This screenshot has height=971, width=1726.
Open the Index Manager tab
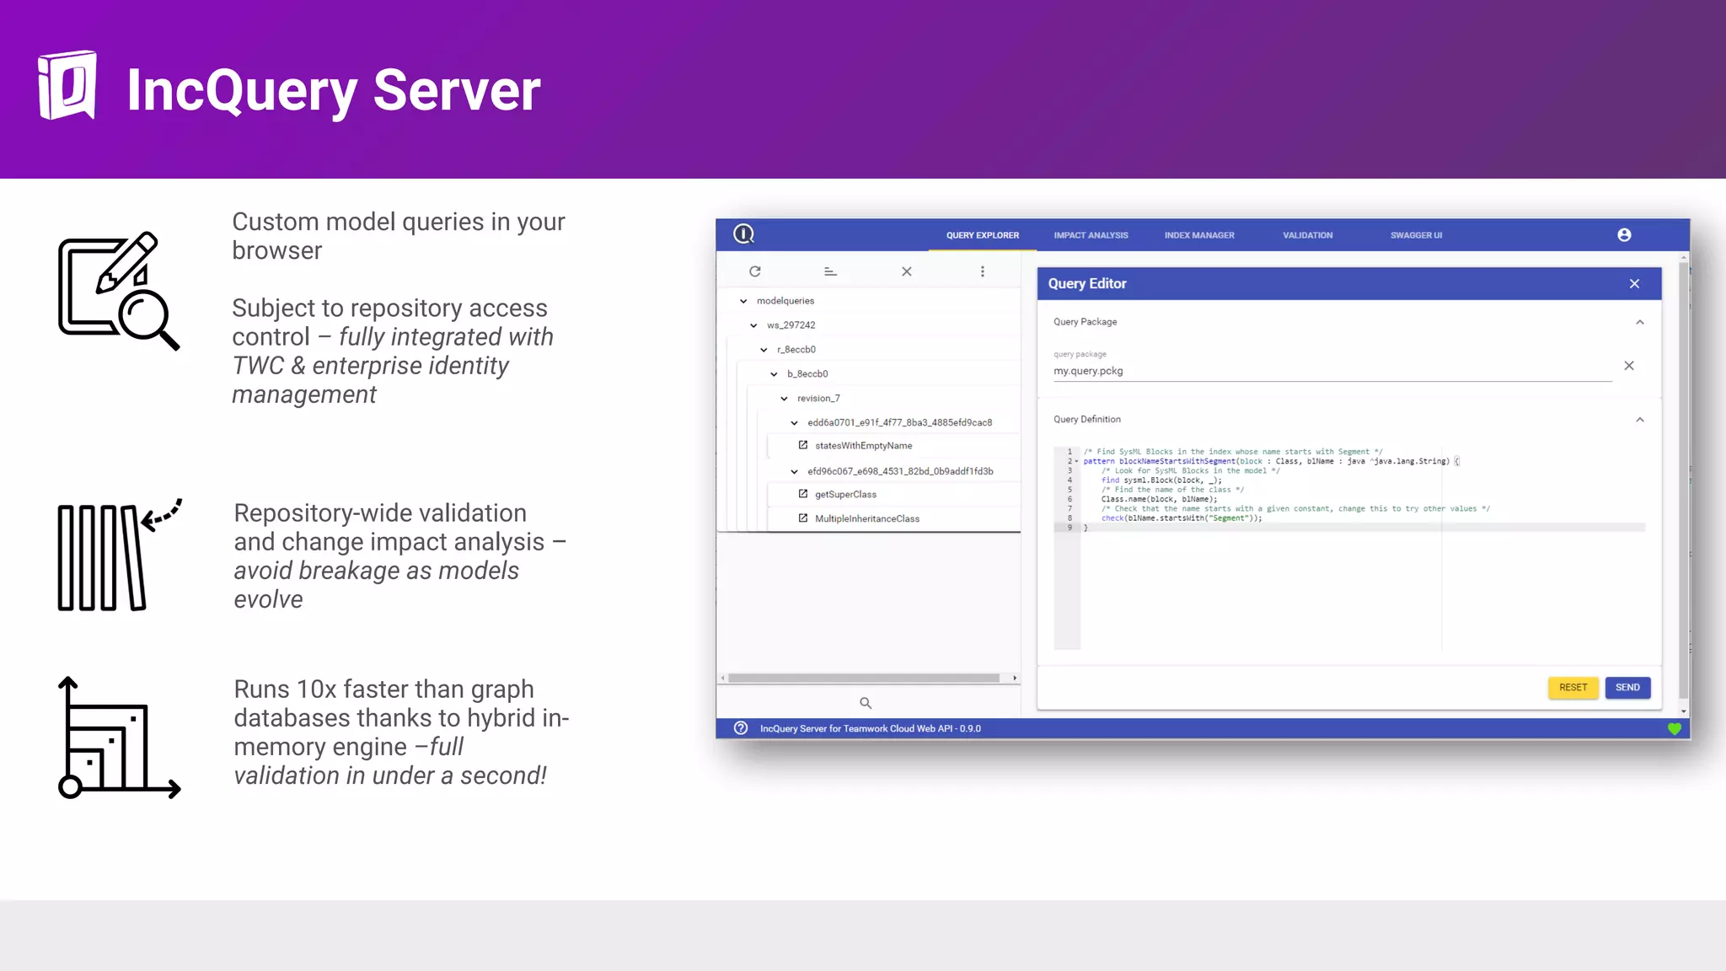click(x=1199, y=235)
